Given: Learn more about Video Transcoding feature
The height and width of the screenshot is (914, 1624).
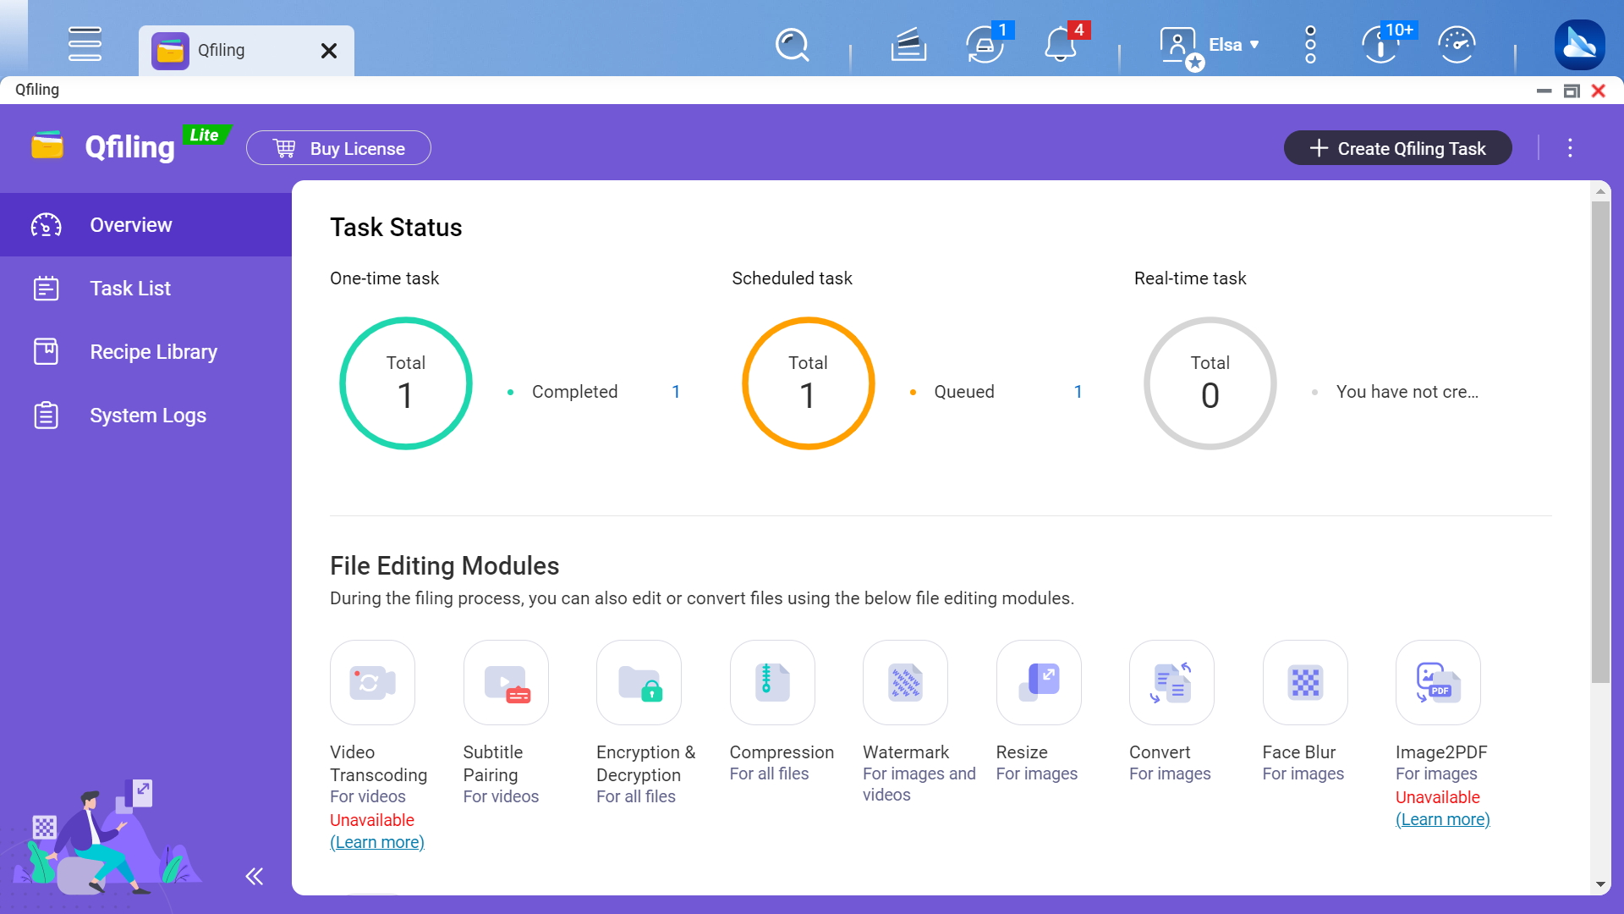Looking at the screenshot, I should (377, 841).
